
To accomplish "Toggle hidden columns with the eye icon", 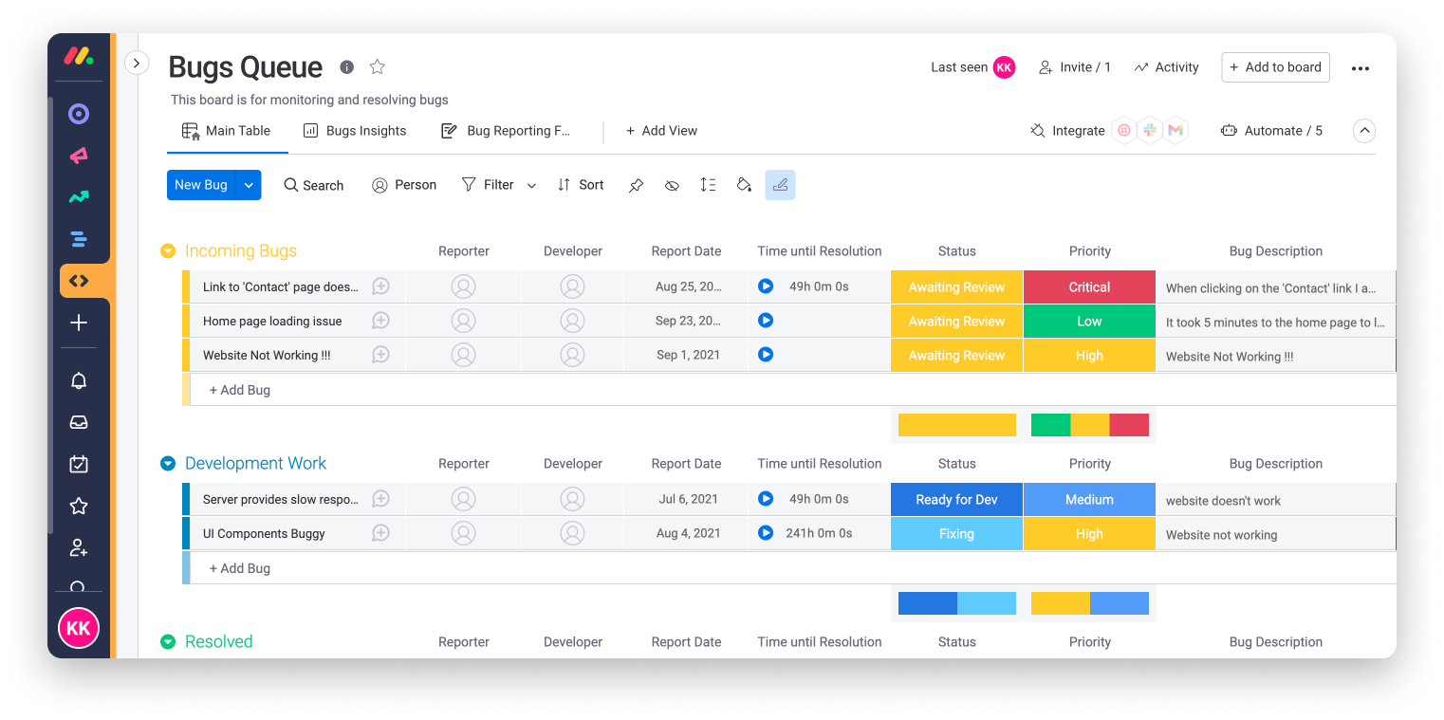I will (x=672, y=185).
